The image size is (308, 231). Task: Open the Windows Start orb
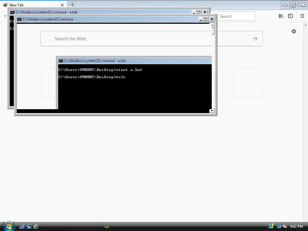point(9,226)
